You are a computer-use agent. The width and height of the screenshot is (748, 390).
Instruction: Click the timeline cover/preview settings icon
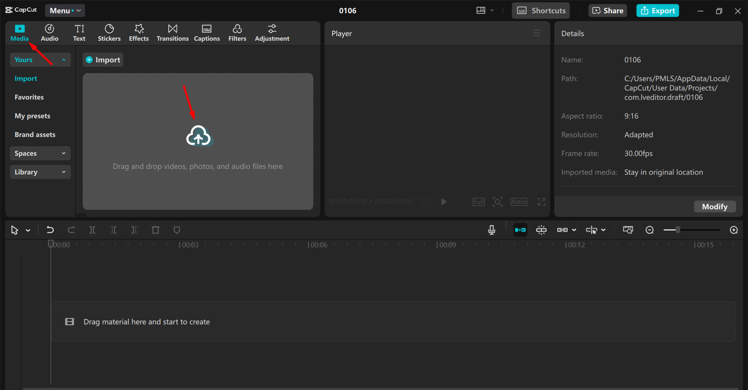(x=628, y=230)
